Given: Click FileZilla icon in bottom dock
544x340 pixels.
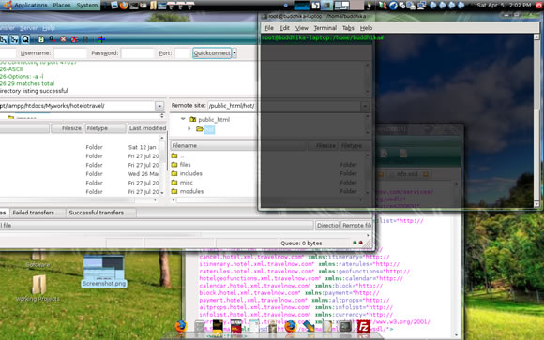Looking at the screenshot, I should tap(364, 327).
